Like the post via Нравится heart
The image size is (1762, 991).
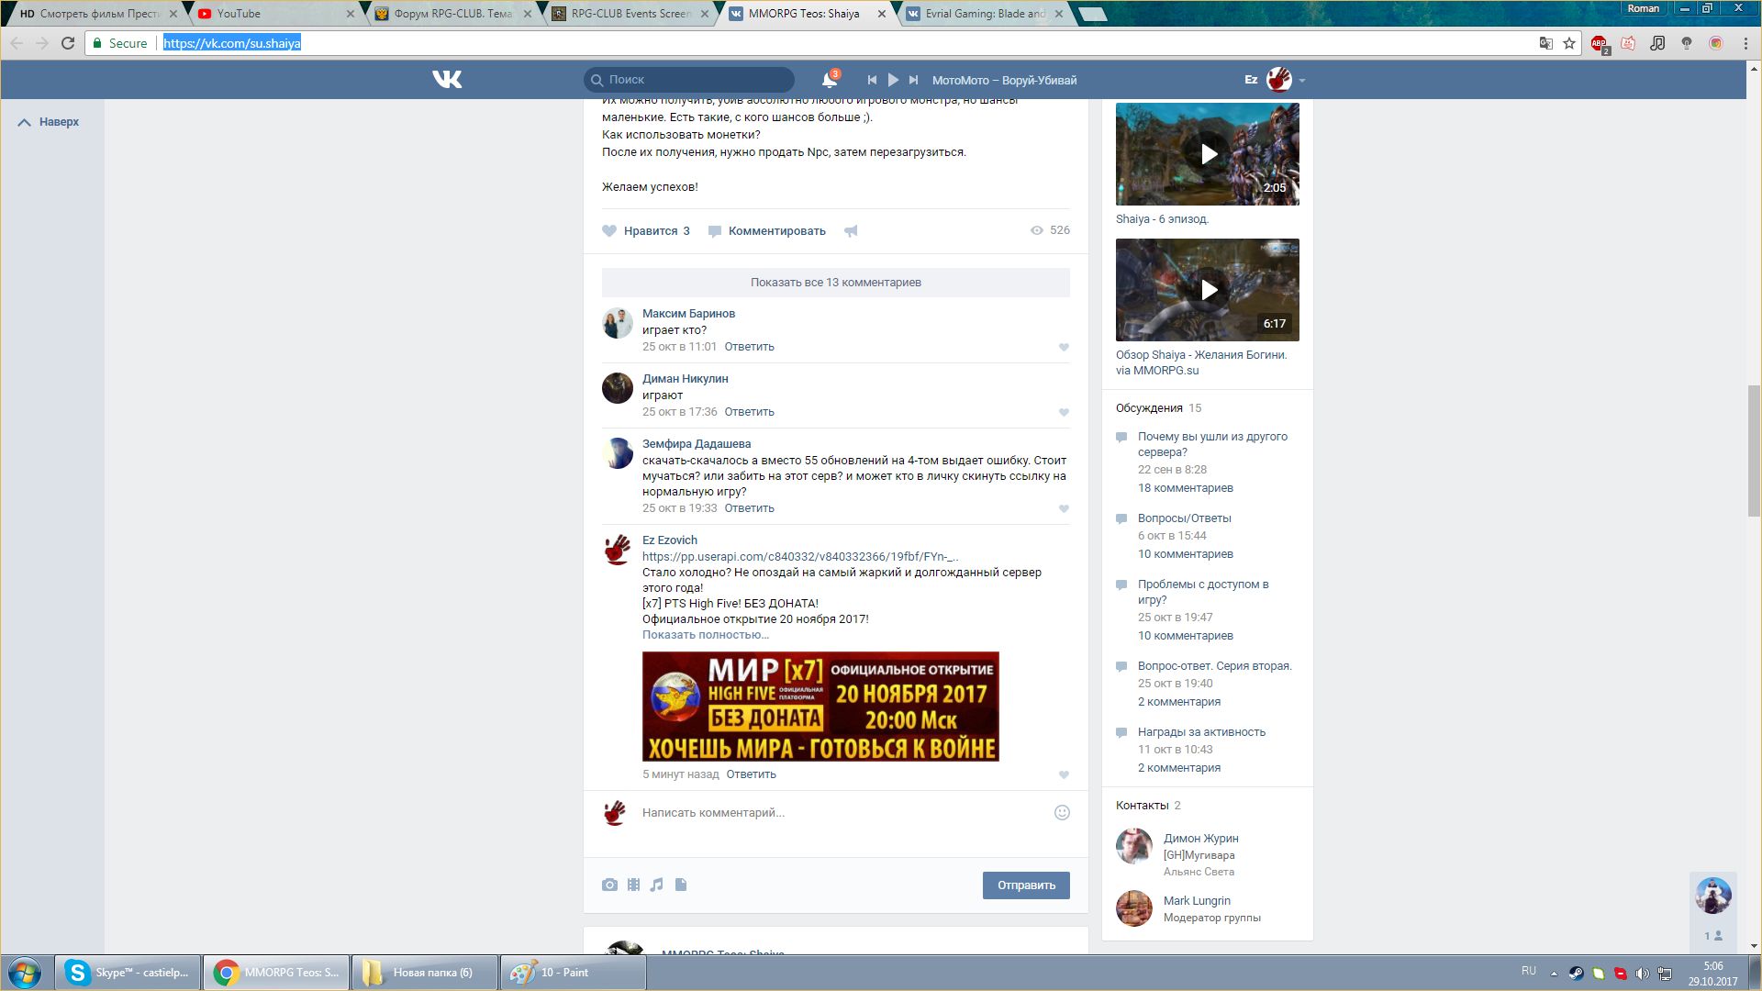click(610, 231)
